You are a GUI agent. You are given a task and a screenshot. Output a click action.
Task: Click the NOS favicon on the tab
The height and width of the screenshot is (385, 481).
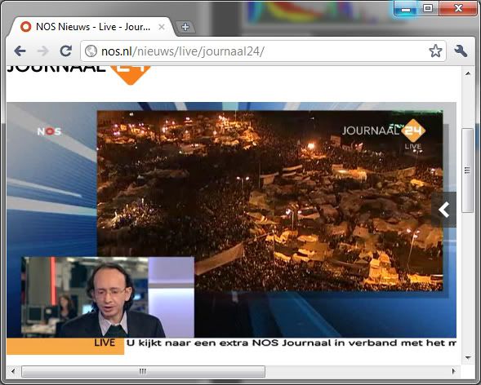26,27
